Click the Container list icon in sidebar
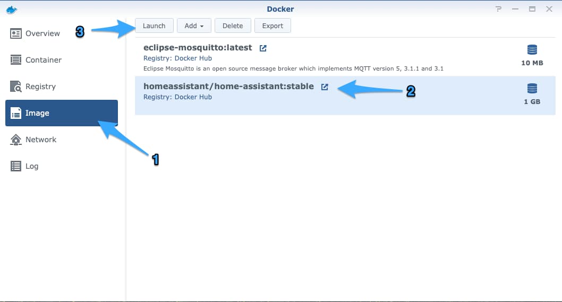This screenshot has height=302, width=562. (16, 60)
